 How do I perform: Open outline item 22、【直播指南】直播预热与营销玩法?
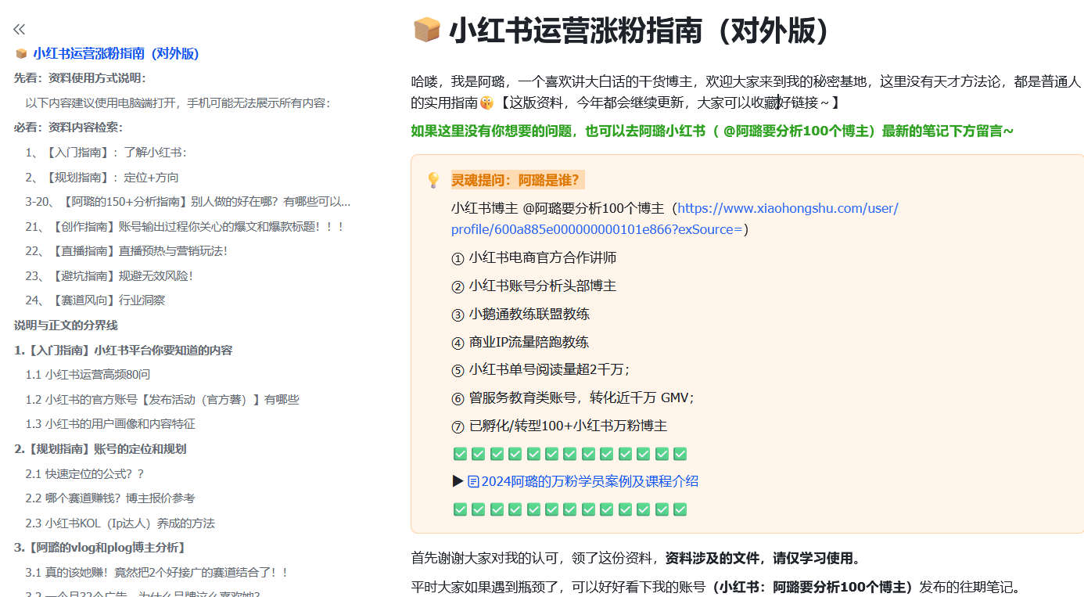coord(126,251)
